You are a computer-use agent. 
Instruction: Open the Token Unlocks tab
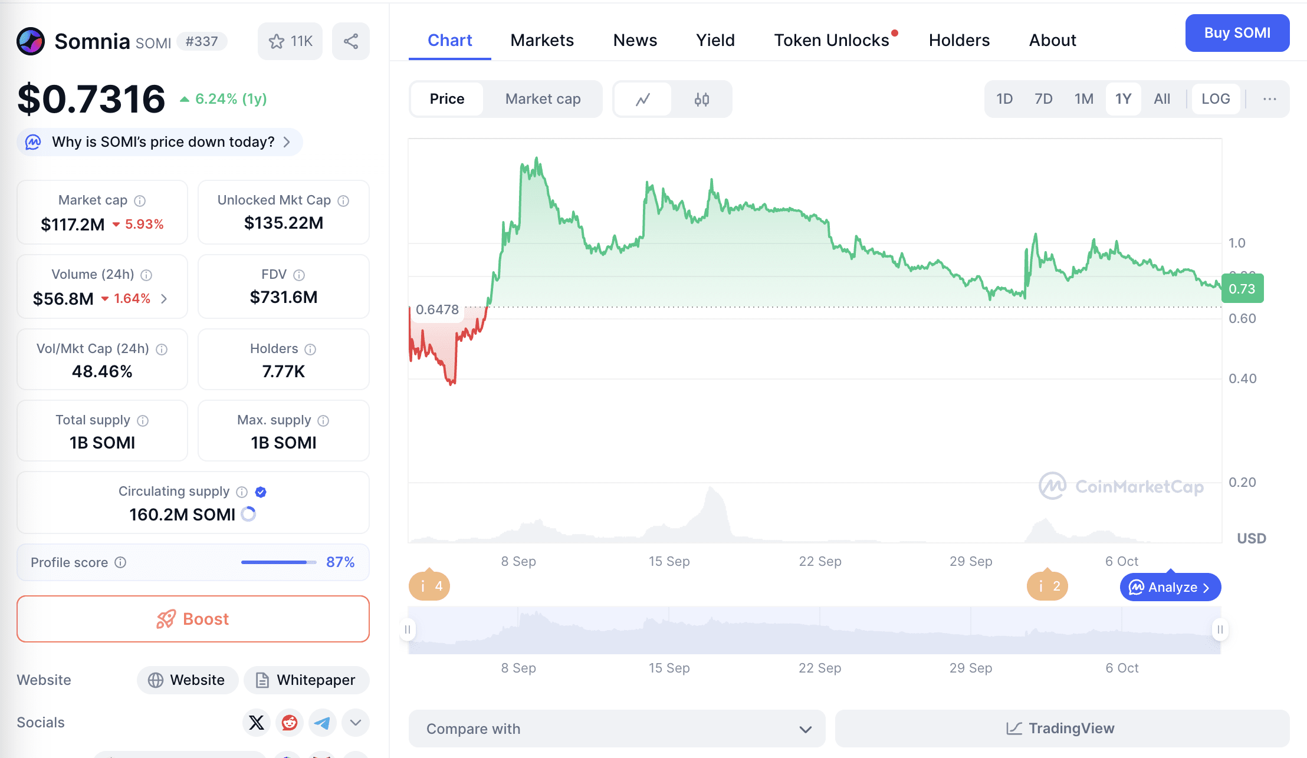pyautogui.click(x=831, y=40)
